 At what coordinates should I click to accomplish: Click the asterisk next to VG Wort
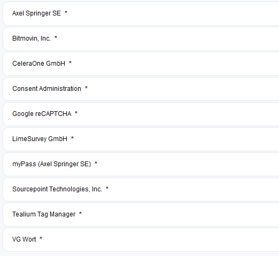click(x=41, y=238)
